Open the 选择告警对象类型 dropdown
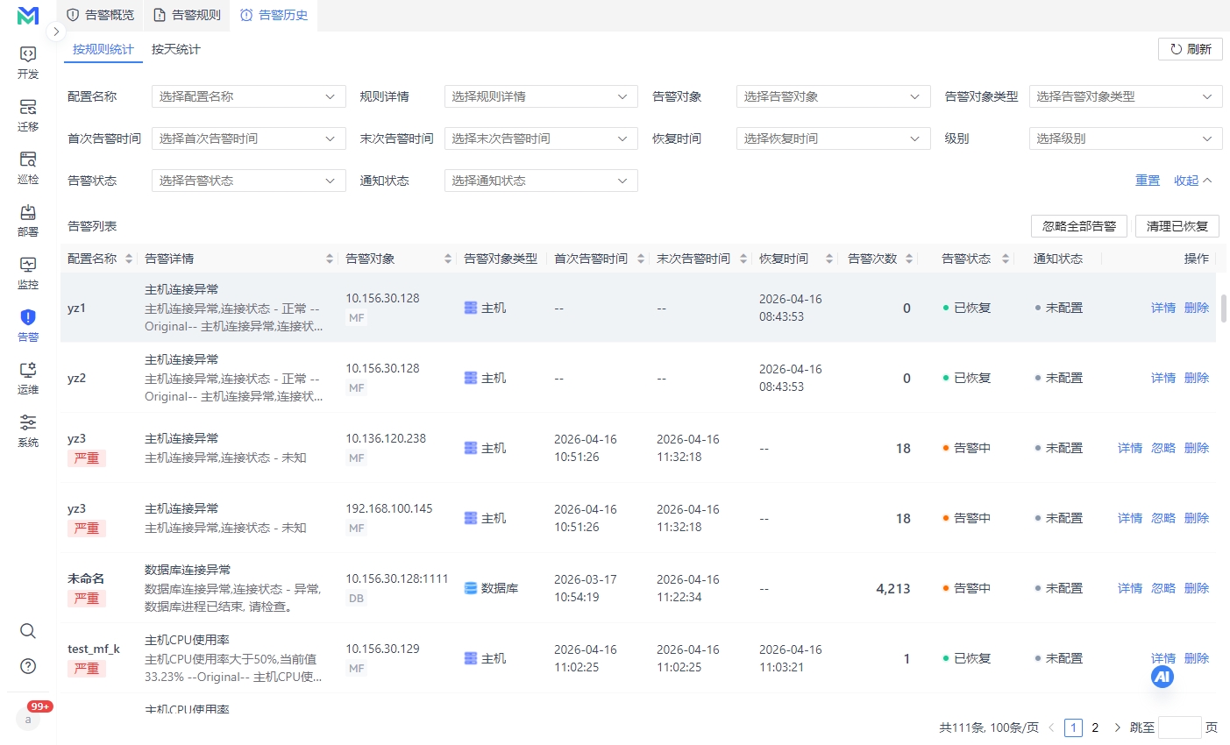The width and height of the screenshot is (1230, 745). pyautogui.click(x=1126, y=96)
